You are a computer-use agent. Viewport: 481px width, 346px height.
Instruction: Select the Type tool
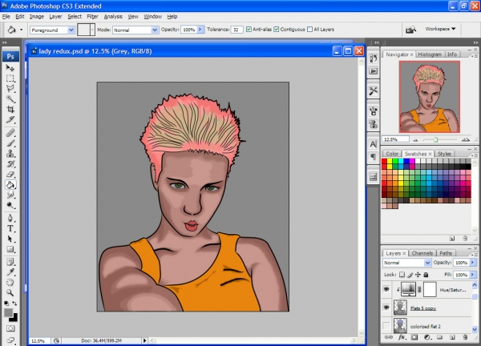pyautogui.click(x=10, y=228)
